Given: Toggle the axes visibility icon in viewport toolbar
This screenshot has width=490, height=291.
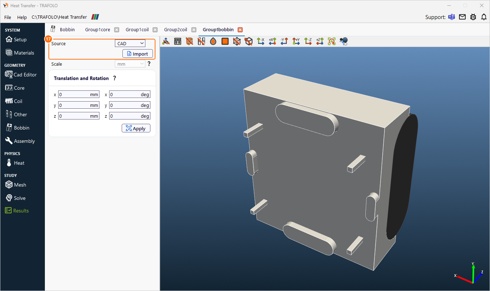Looking at the screenshot, I should coord(166,41).
